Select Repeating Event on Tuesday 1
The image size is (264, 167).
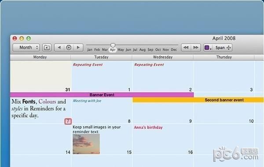(88, 65)
